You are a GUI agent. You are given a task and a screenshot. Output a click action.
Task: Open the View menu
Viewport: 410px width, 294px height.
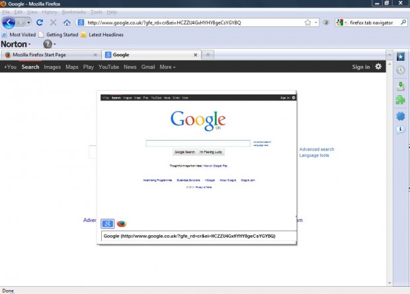click(32, 12)
